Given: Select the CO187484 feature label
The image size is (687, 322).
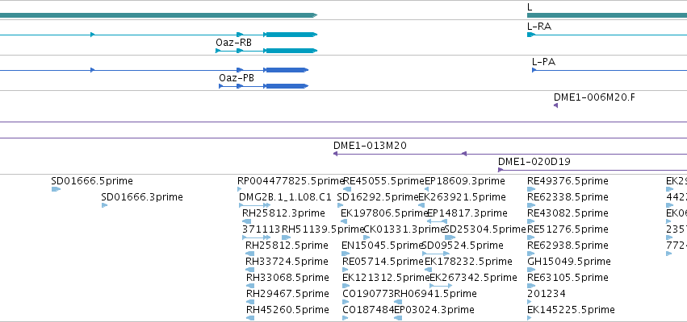Looking at the screenshot, I should [x=368, y=310].
